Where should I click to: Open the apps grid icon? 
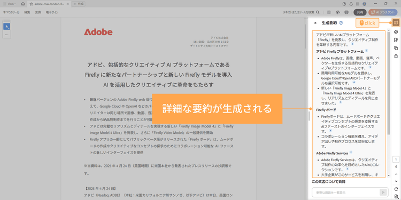coord(358,4)
